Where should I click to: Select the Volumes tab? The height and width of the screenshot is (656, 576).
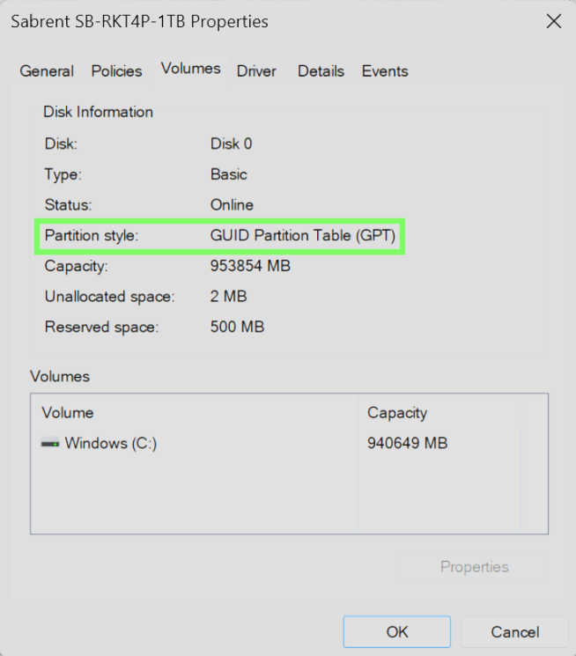(x=190, y=69)
